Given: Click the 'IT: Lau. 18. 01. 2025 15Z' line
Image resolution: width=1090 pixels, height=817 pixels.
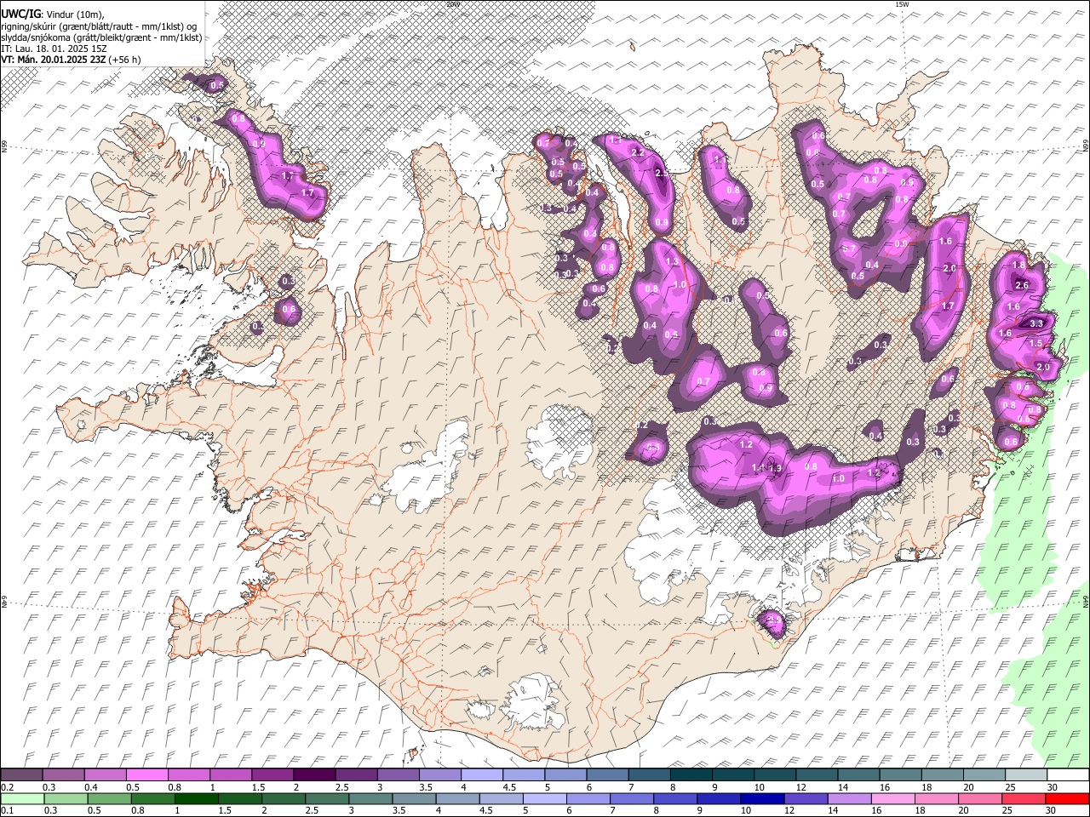Looking at the screenshot, I should [x=54, y=49].
